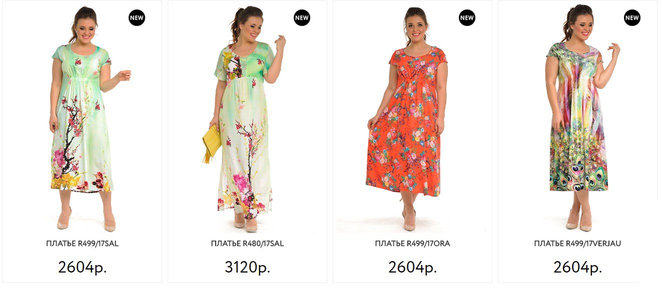Click the peacock feather hem of fourth dress
This screenshot has height=288, width=662.
pyautogui.click(x=579, y=172)
